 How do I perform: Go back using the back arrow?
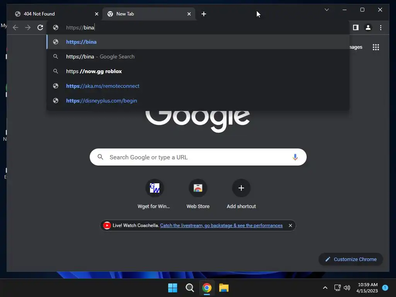15,27
